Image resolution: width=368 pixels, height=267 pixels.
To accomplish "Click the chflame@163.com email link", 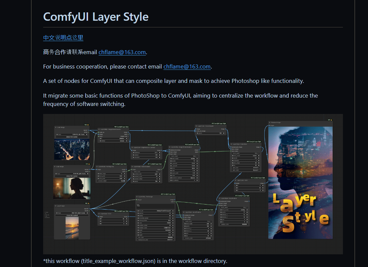I will pos(122,52).
